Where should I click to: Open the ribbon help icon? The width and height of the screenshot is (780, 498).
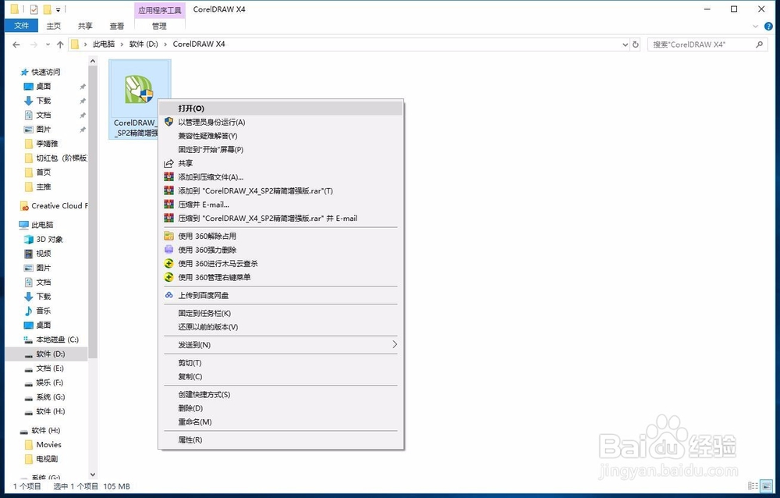(768, 27)
